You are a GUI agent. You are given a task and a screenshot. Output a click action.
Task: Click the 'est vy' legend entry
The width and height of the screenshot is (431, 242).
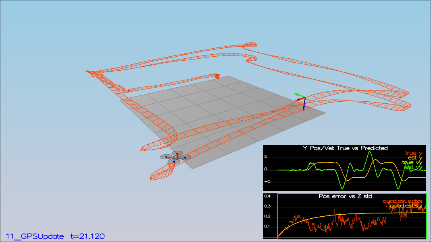click(x=413, y=167)
